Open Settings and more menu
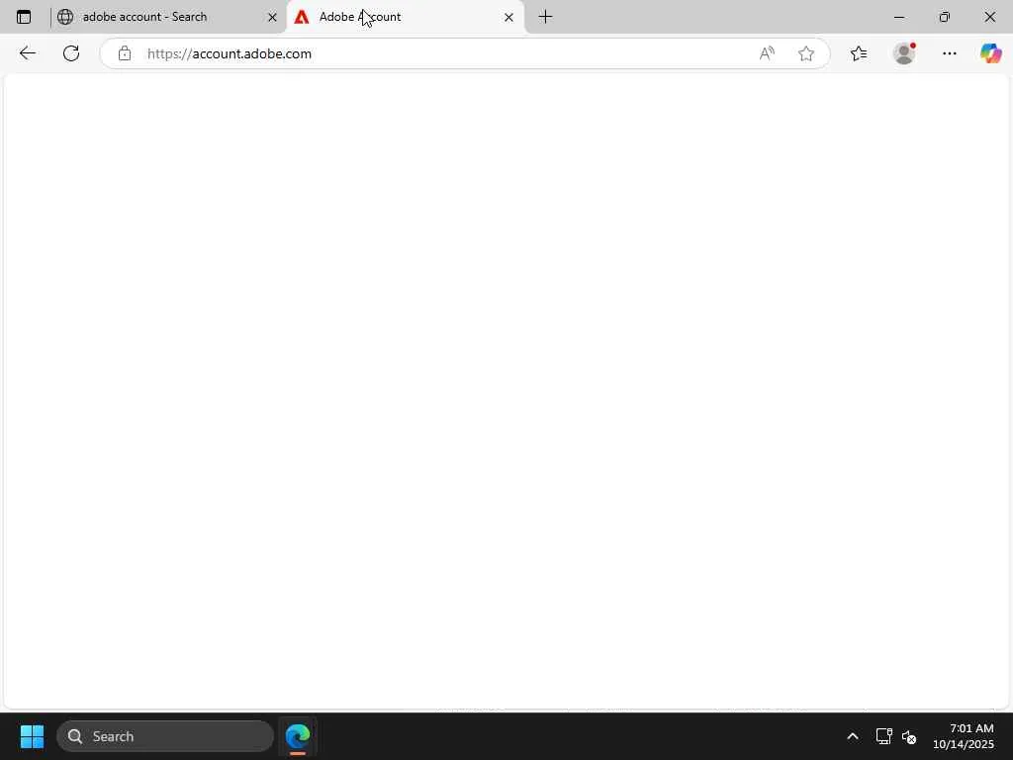The width and height of the screenshot is (1013, 760). [x=949, y=53]
